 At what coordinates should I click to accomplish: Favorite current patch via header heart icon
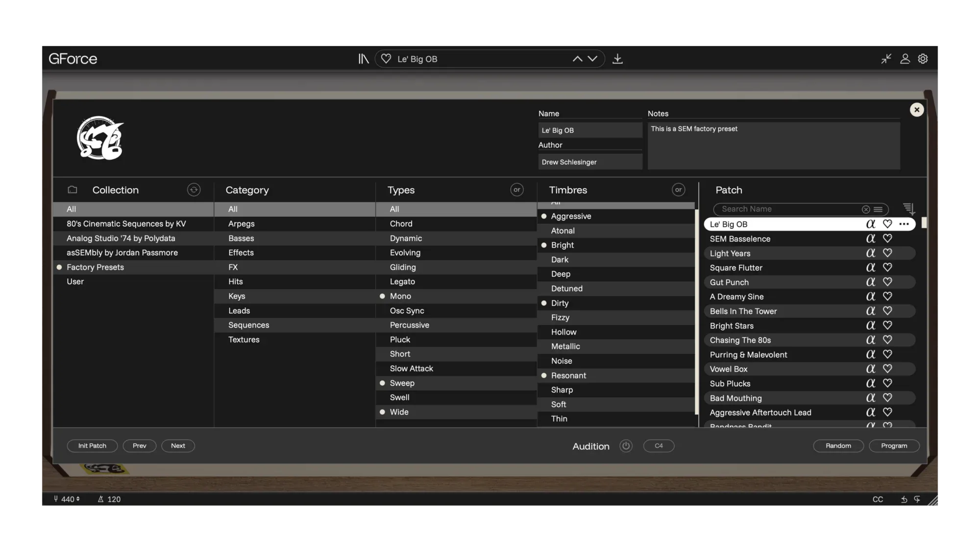pos(386,59)
